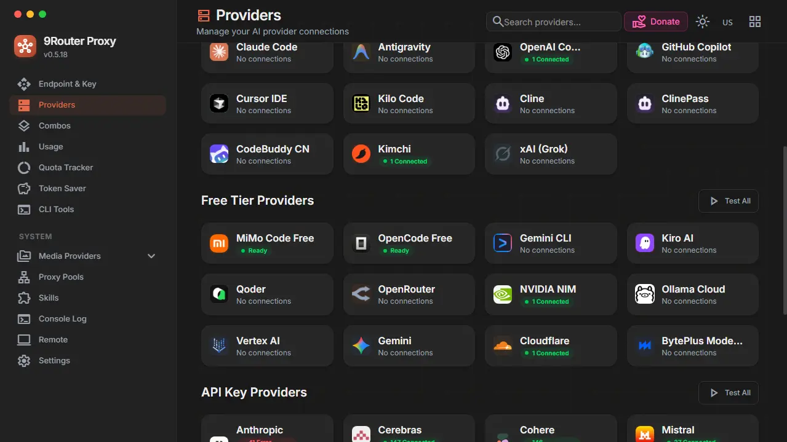Click the Kiro AI ghost icon
This screenshot has width=787, height=442.
point(645,243)
